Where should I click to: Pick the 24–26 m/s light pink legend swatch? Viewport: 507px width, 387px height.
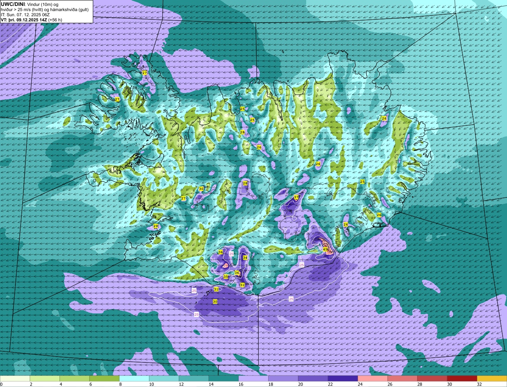(x=373, y=379)
